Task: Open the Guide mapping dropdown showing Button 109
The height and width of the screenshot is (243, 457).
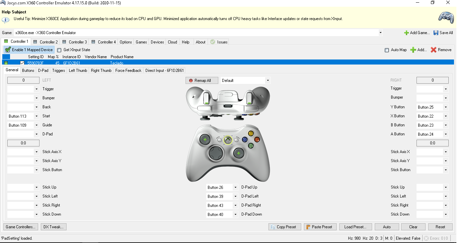Action: (36, 125)
